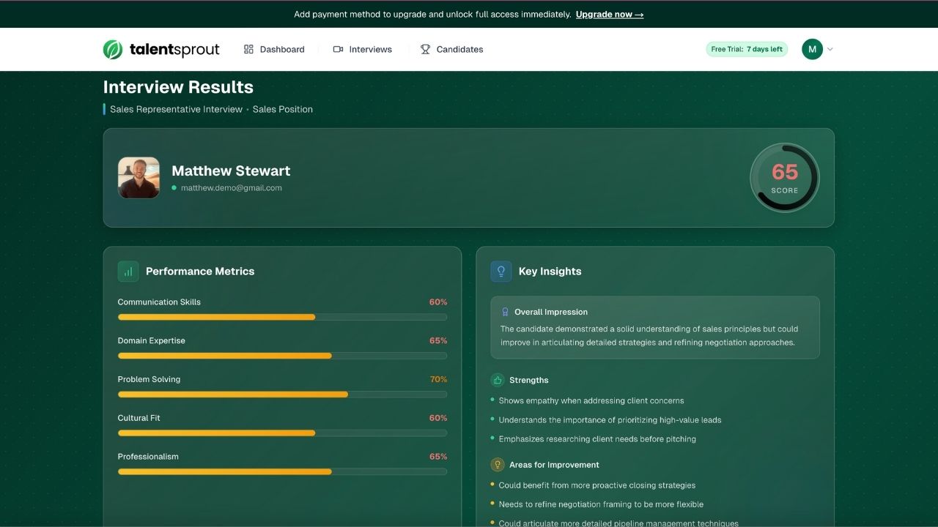Click the Problem Solving progress bar
Viewport: 938px width, 527px height.
(x=282, y=395)
